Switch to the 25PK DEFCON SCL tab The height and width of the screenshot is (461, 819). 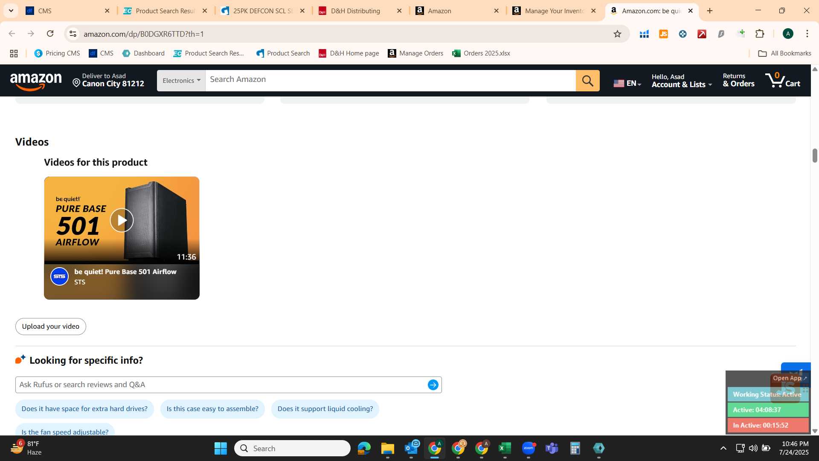[263, 11]
